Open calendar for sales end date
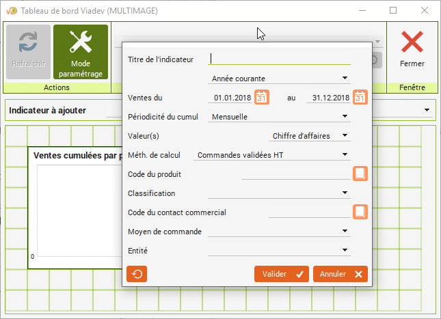 pyautogui.click(x=360, y=98)
